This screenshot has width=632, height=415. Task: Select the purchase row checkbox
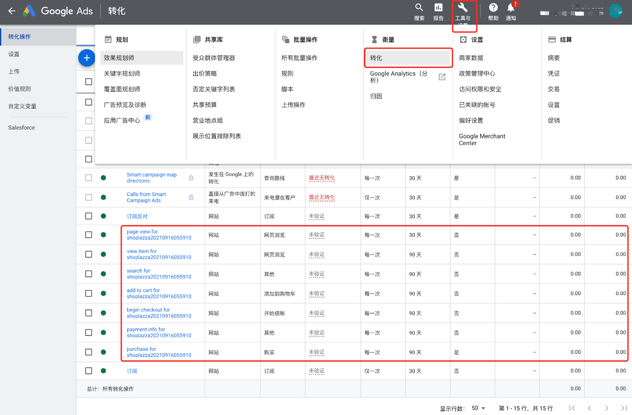88,352
